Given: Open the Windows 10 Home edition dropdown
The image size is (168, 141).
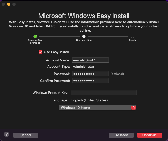Looking at the screenshot, I should [x=97, y=108].
